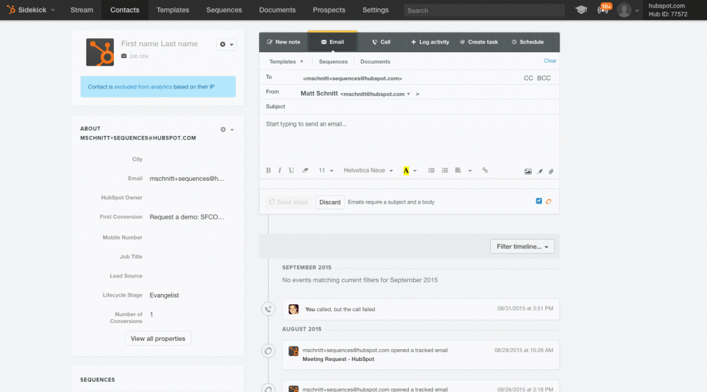Add BCC recipients
The image size is (707, 392).
544,78
